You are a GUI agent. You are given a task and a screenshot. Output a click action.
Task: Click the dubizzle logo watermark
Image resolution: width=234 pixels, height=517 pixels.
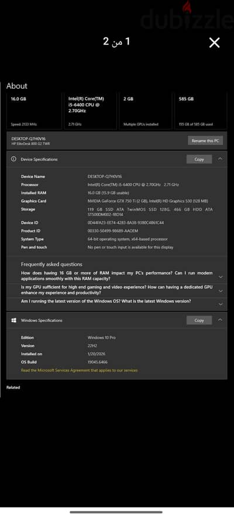pyautogui.click(x=187, y=16)
